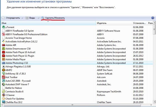
Task: Click install date 04.03.2011
Action: 138,41
